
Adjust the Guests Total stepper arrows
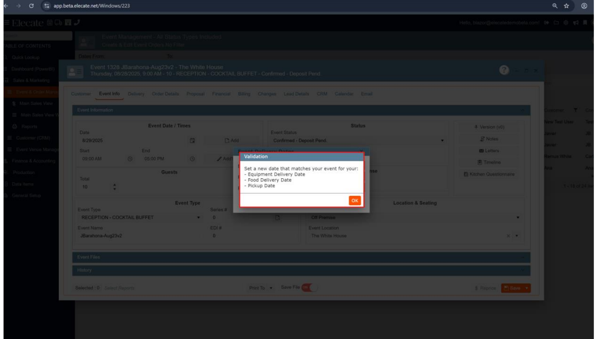click(x=115, y=187)
